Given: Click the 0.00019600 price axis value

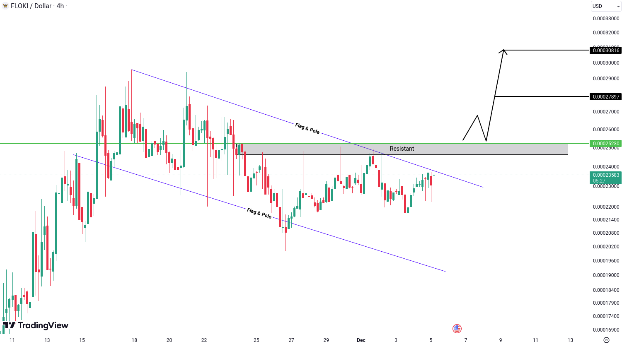Looking at the screenshot, I should (x=606, y=261).
